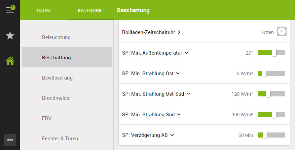Expand SP: Min. Strahlung Ost chevron
Screen dimensions: 295x150
click(x=178, y=73)
